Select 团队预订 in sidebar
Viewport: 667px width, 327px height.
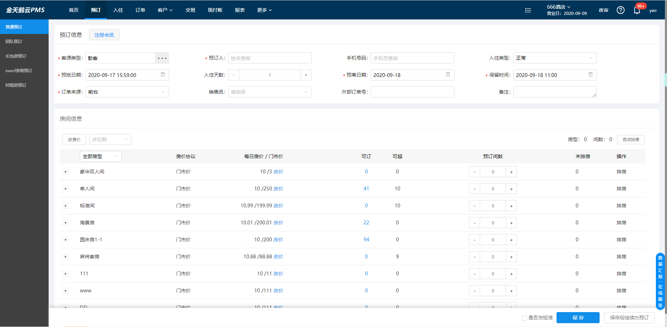(24, 41)
